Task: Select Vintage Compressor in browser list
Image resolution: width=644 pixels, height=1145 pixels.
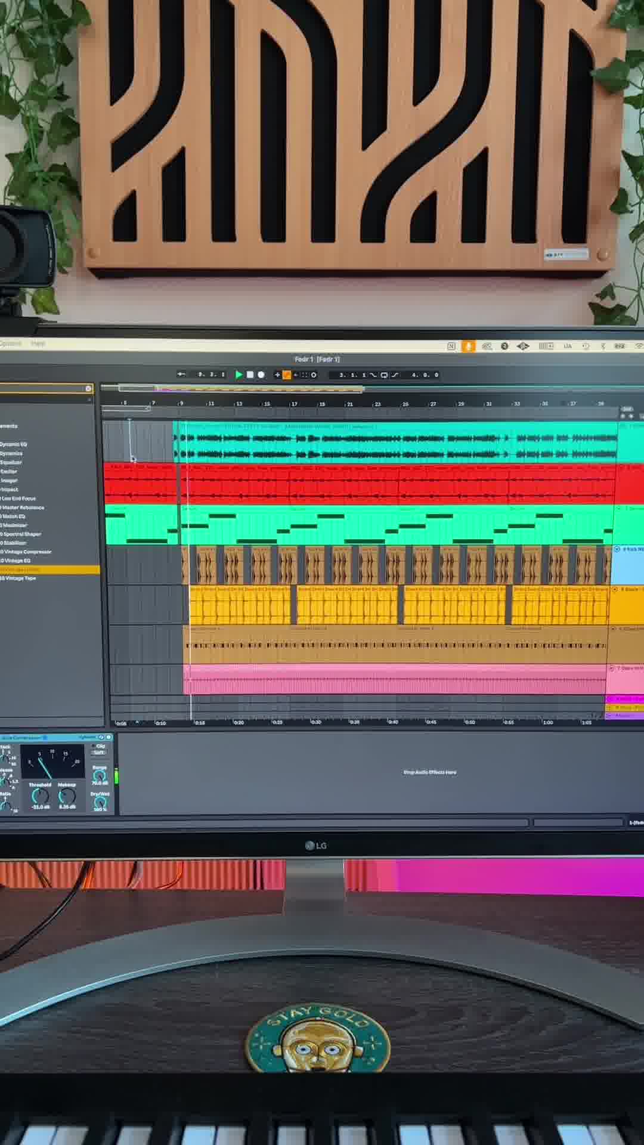Action: click(27, 552)
